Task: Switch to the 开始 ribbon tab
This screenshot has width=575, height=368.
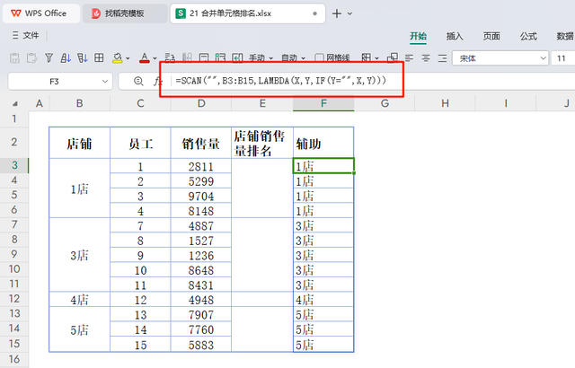Action: pos(418,36)
